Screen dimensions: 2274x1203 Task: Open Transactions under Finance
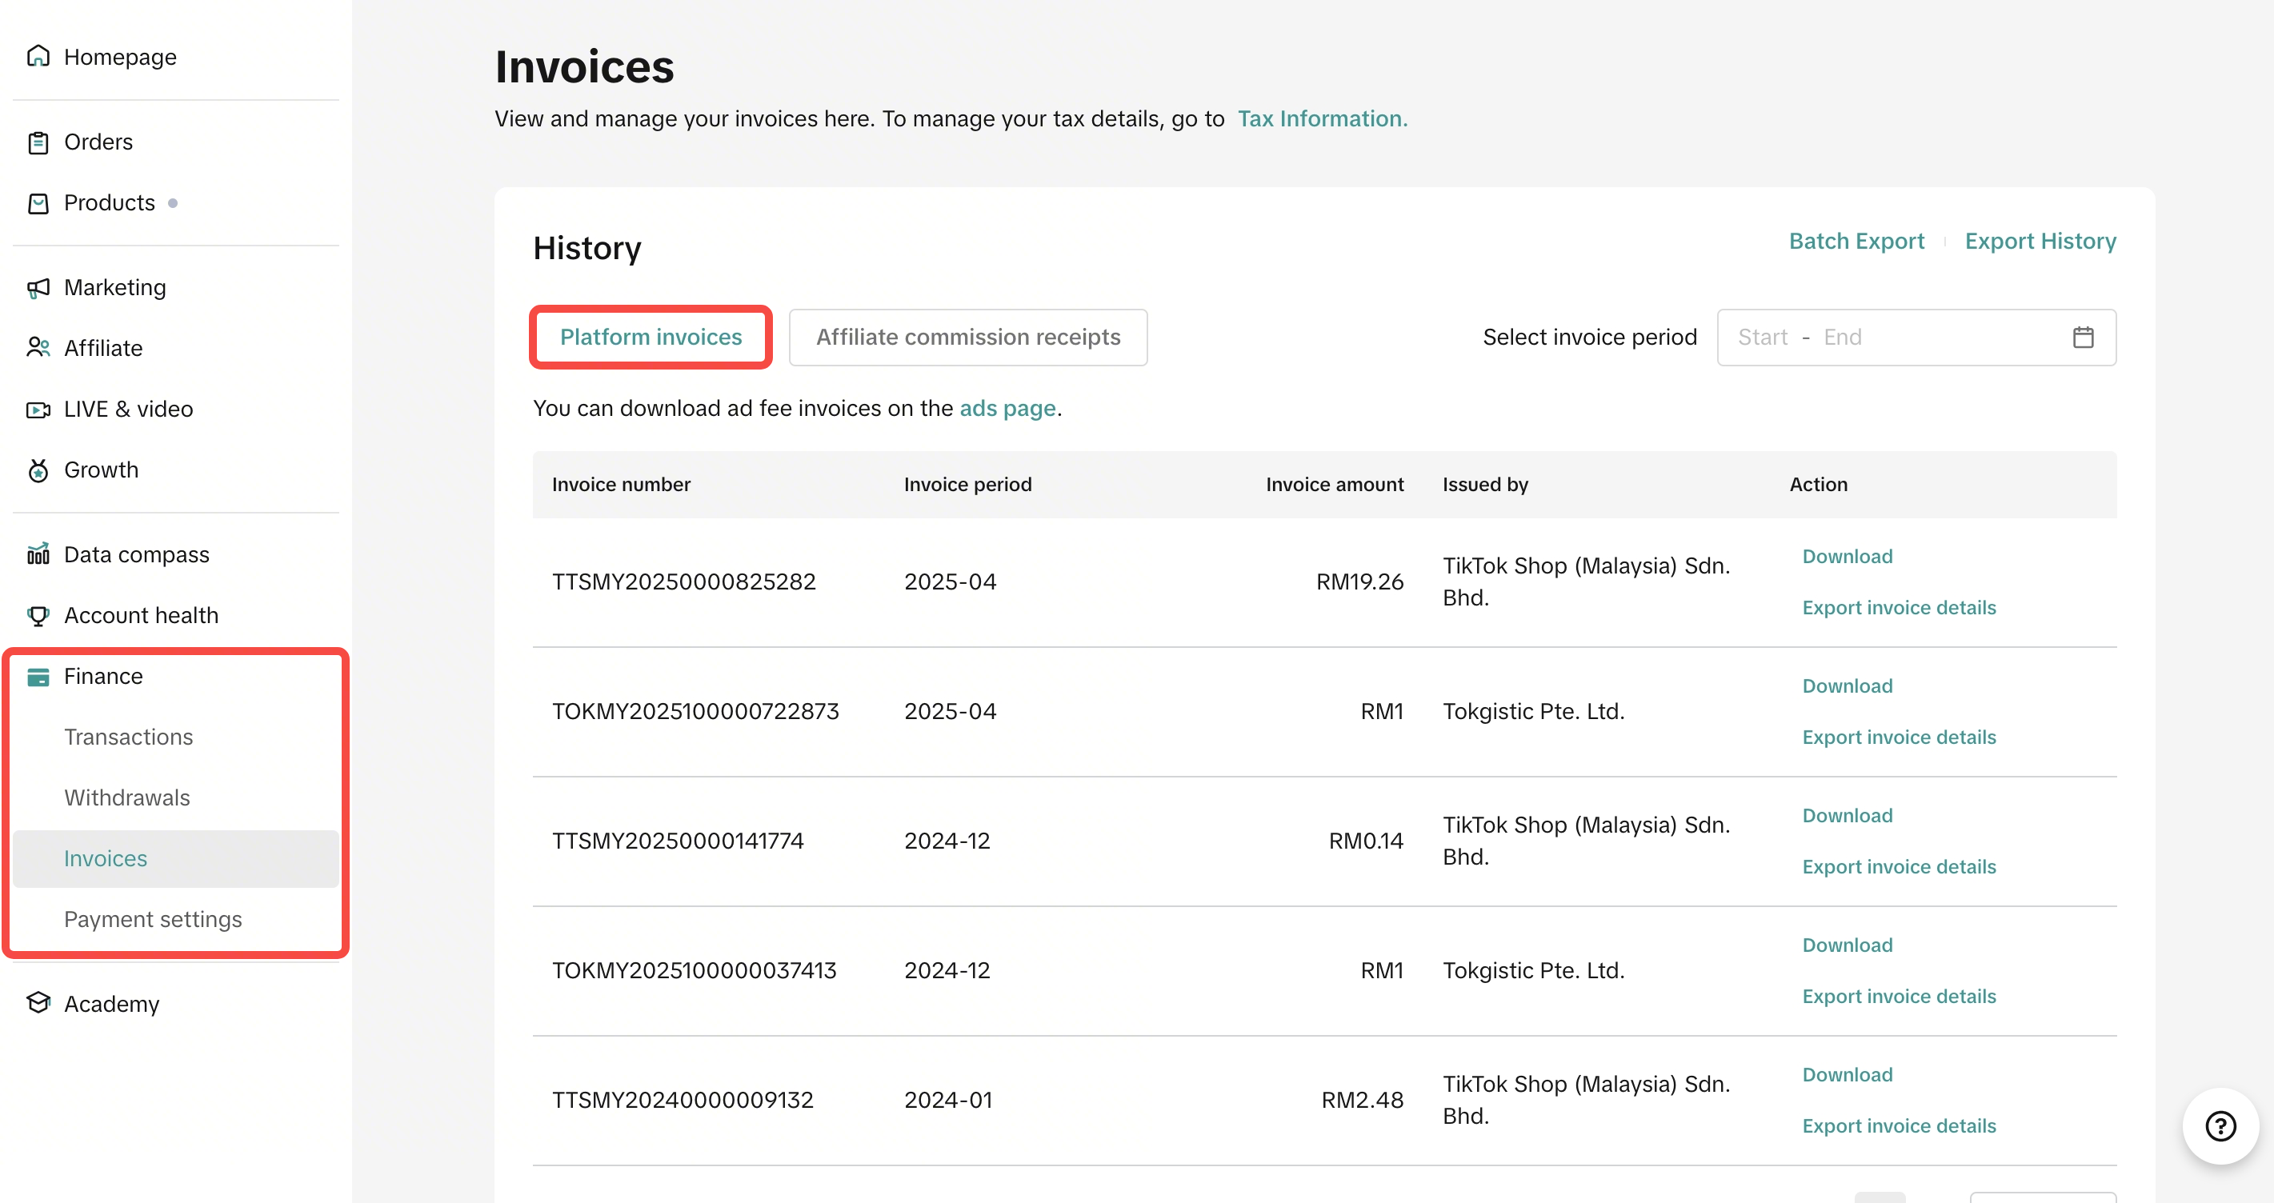(128, 737)
